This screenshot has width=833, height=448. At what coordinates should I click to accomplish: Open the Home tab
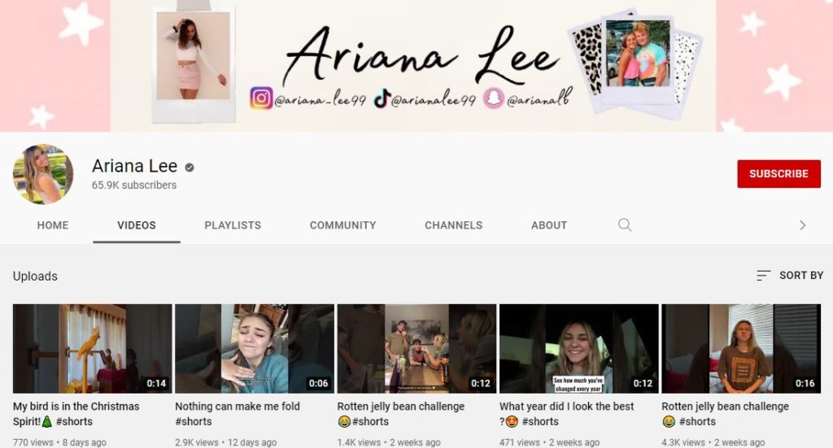(53, 225)
